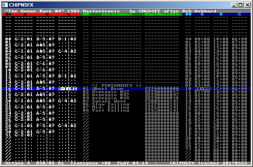Select the Fast Falling instrument
Viewport: 253px width, 167px height.
click(x=110, y=110)
